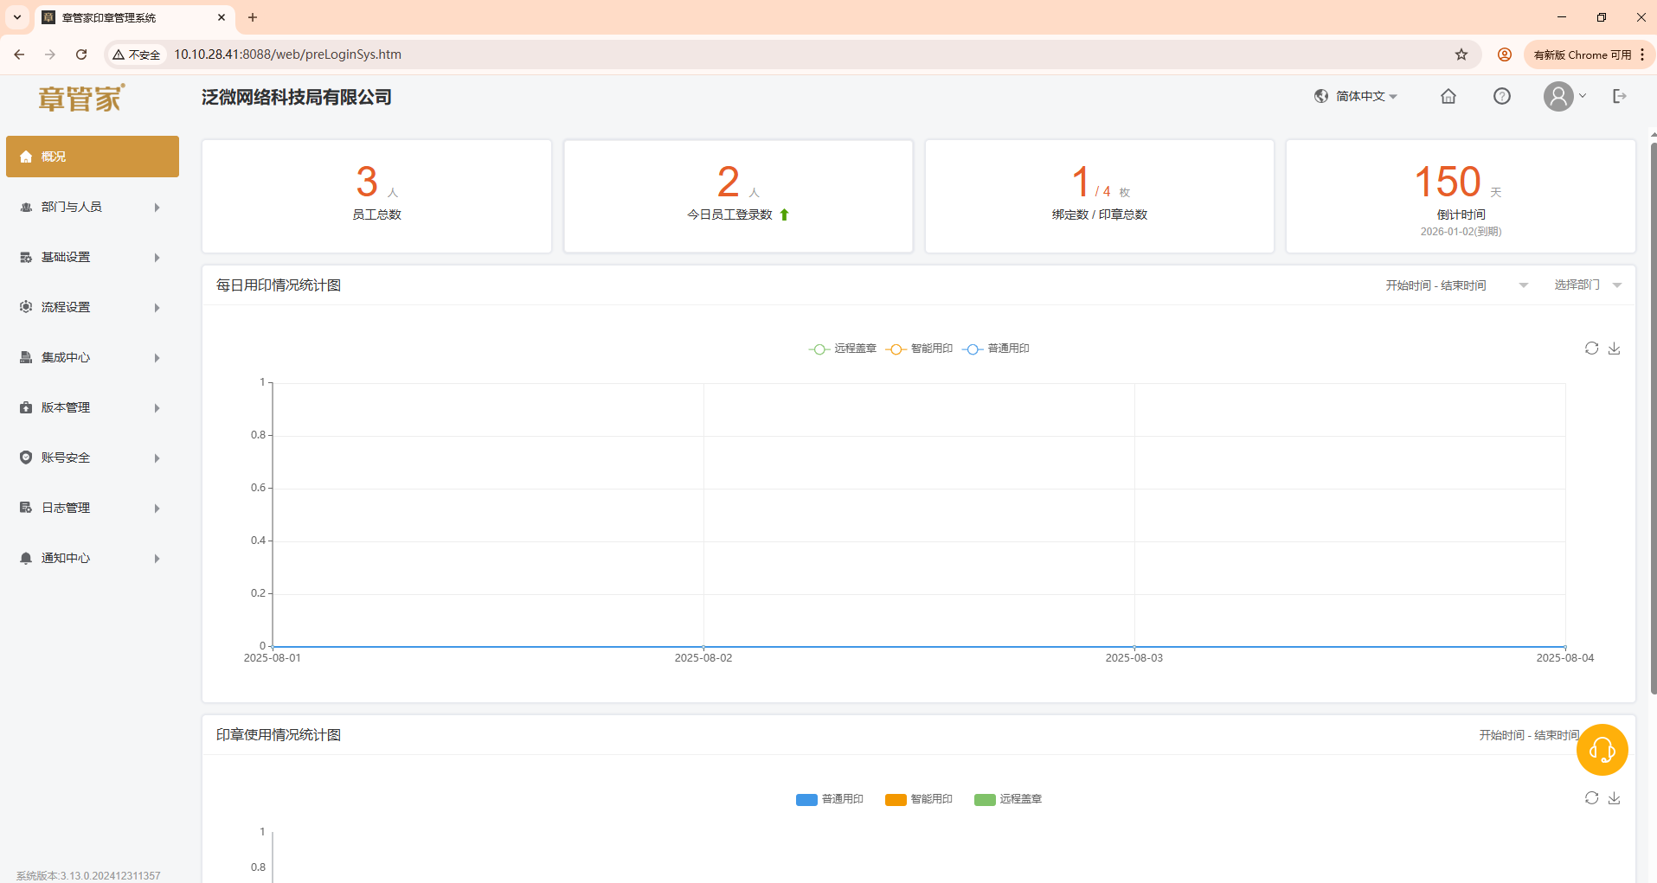
Task: Open the 部门与人员 menu
Action: pos(93,207)
